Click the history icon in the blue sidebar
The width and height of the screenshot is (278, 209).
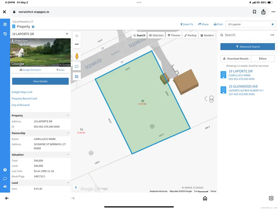(x=5, y=34)
